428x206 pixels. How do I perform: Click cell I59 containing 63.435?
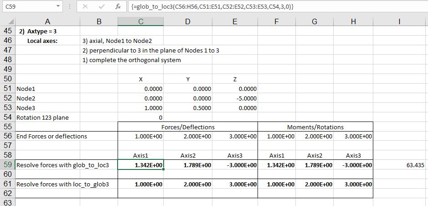click(400, 165)
